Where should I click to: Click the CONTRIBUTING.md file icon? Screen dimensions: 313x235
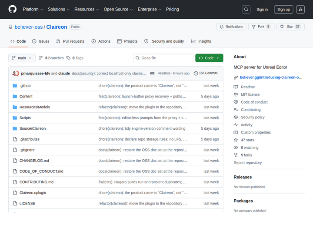pyautogui.click(x=15, y=182)
